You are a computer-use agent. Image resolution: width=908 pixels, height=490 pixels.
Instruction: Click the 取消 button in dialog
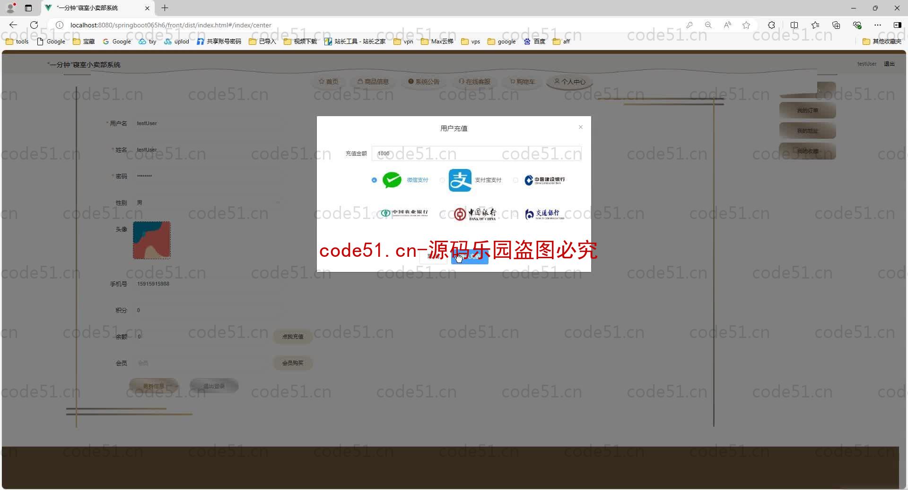433,256
